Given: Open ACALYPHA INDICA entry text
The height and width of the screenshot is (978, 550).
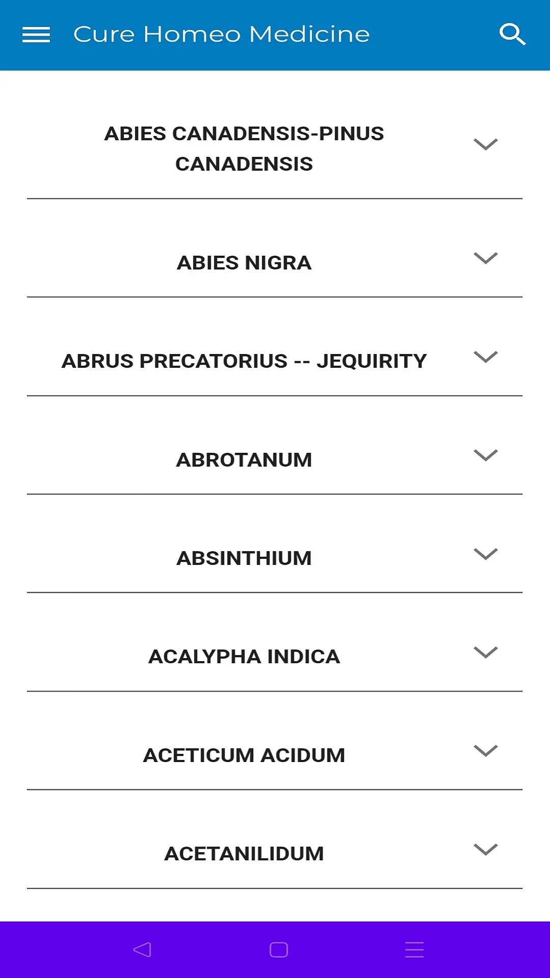Looking at the screenshot, I should [x=244, y=657].
